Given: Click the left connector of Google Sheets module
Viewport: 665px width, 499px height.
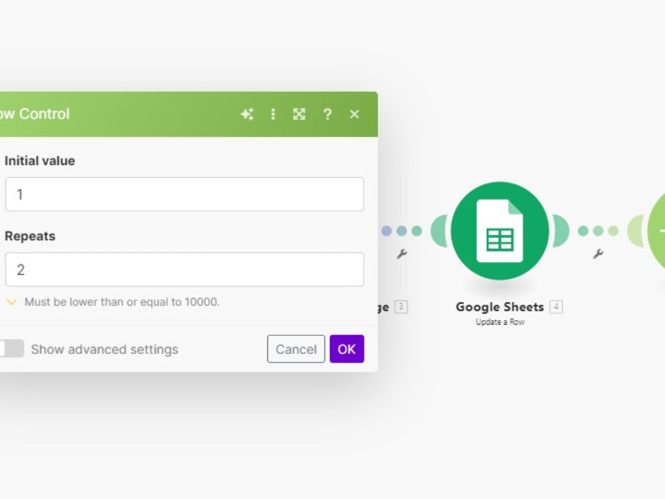Looking at the screenshot, I should (439, 231).
